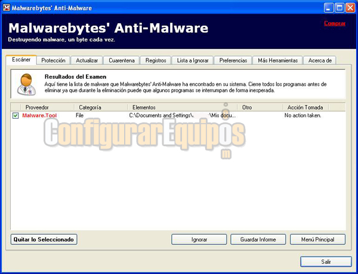The height and width of the screenshot is (274, 358).
Task: Click the Ignorar button
Action: 199,239
